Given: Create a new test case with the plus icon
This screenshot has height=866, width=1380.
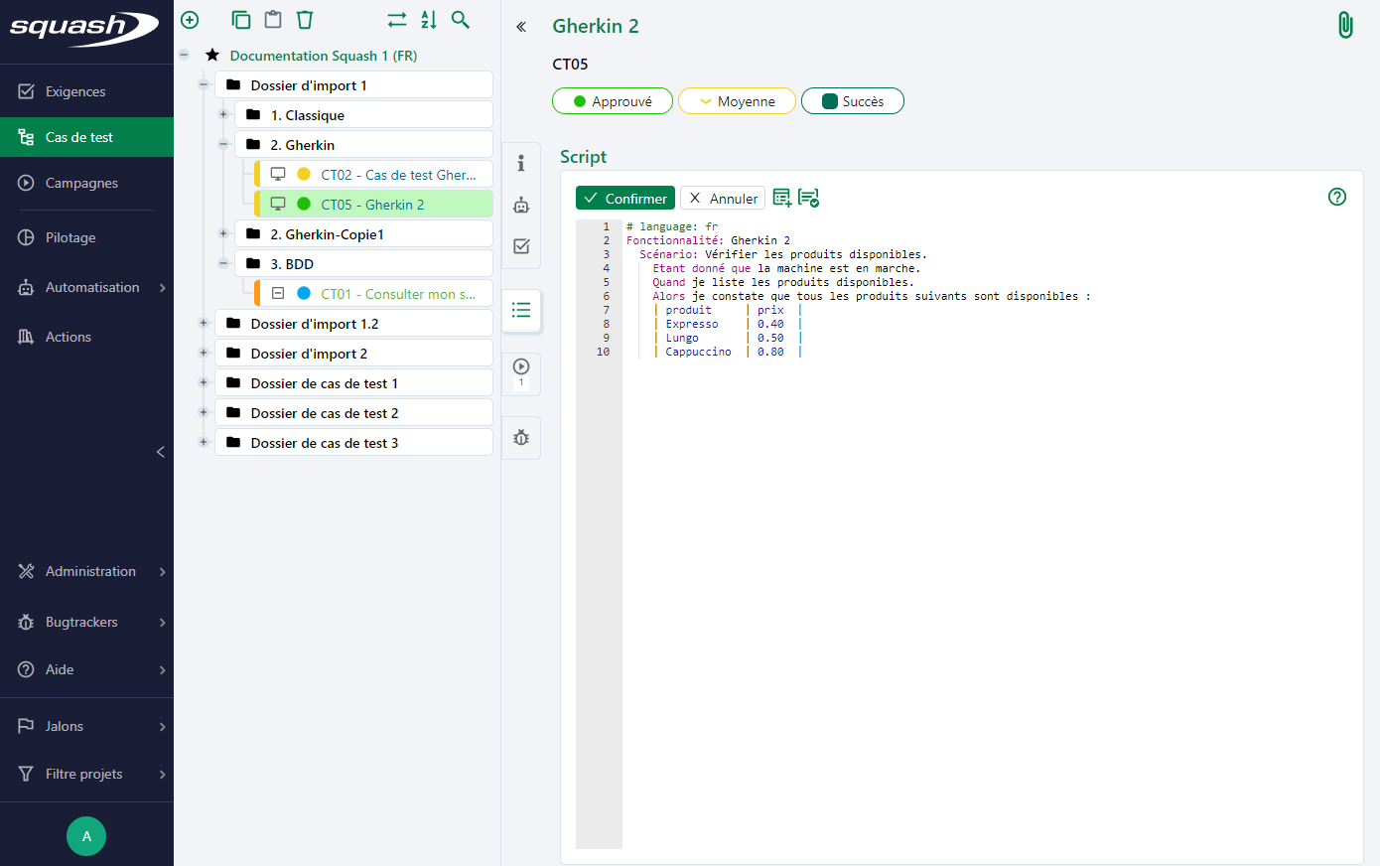Looking at the screenshot, I should point(189,19).
